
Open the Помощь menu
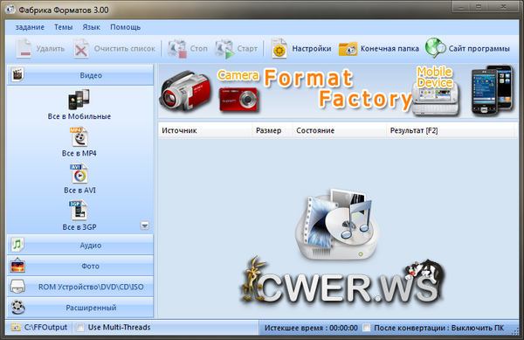(x=125, y=27)
